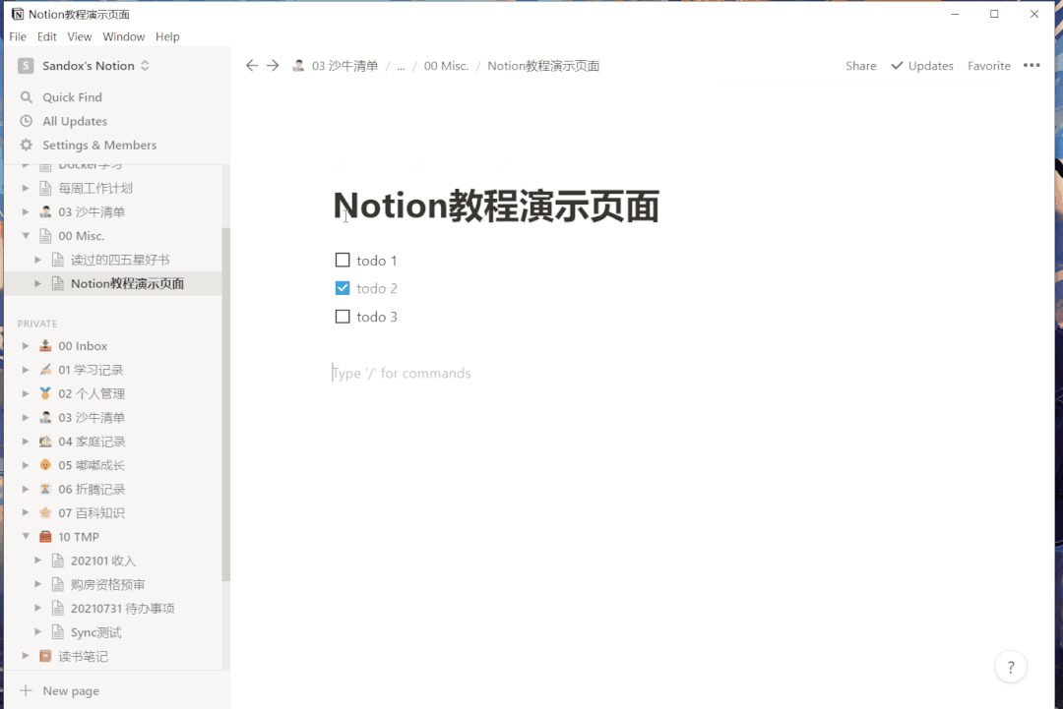Viewport: 1063px width, 709px height.
Task: Open the Edit menu
Action: [x=47, y=36]
